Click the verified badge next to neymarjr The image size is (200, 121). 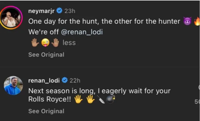coord(59,11)
